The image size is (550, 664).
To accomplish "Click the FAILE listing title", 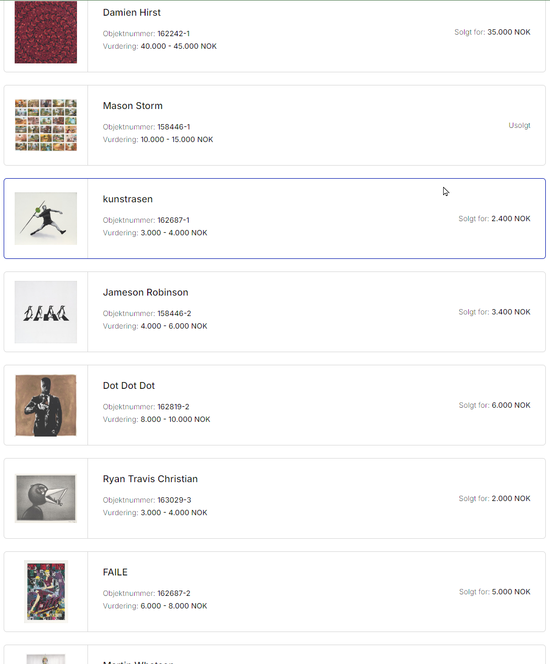I will click(x=115, y=572).
